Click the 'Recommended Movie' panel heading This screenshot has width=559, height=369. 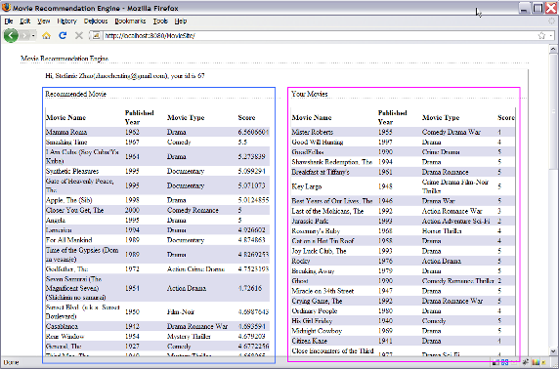[75, 94]
